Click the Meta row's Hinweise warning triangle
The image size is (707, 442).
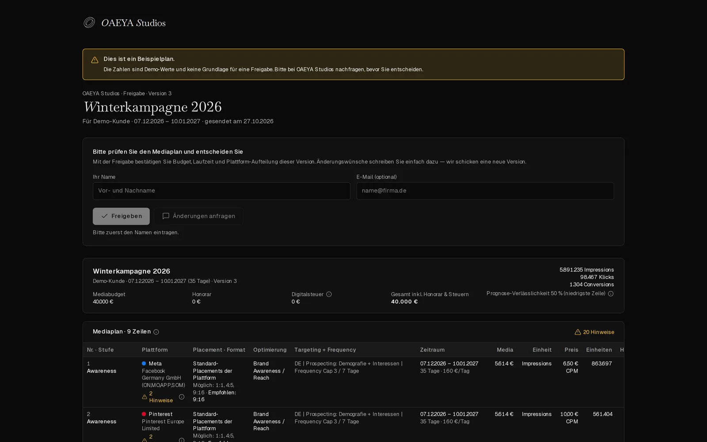click(x=144, y=397)
